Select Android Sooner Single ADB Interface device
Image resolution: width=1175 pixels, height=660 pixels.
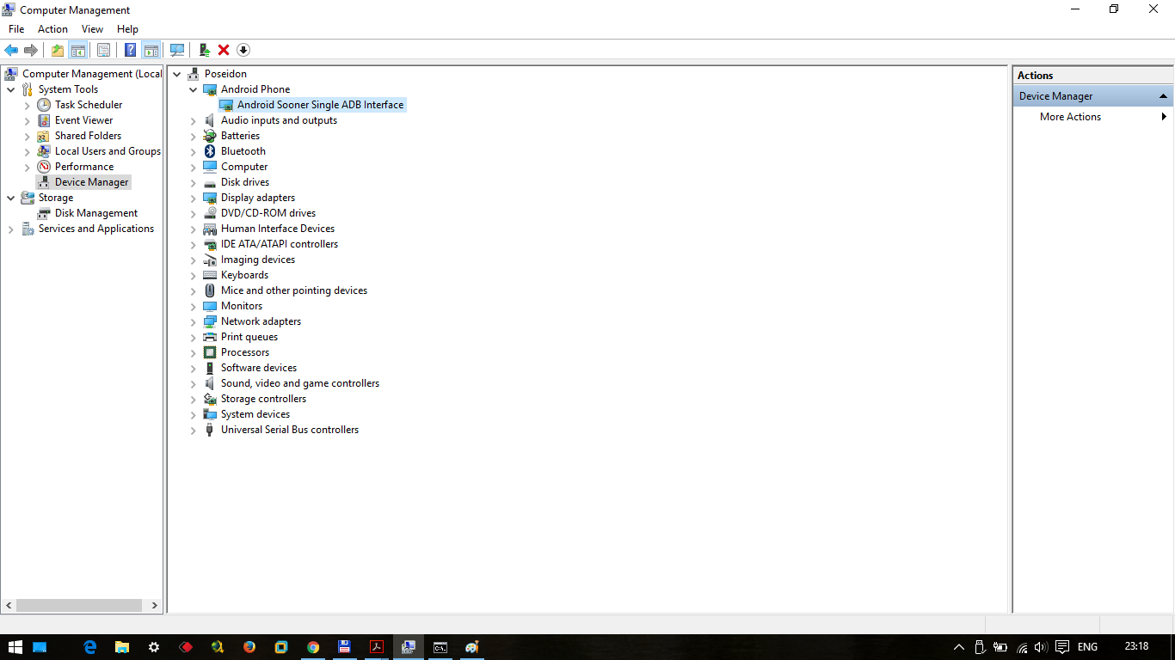[320, 105]
